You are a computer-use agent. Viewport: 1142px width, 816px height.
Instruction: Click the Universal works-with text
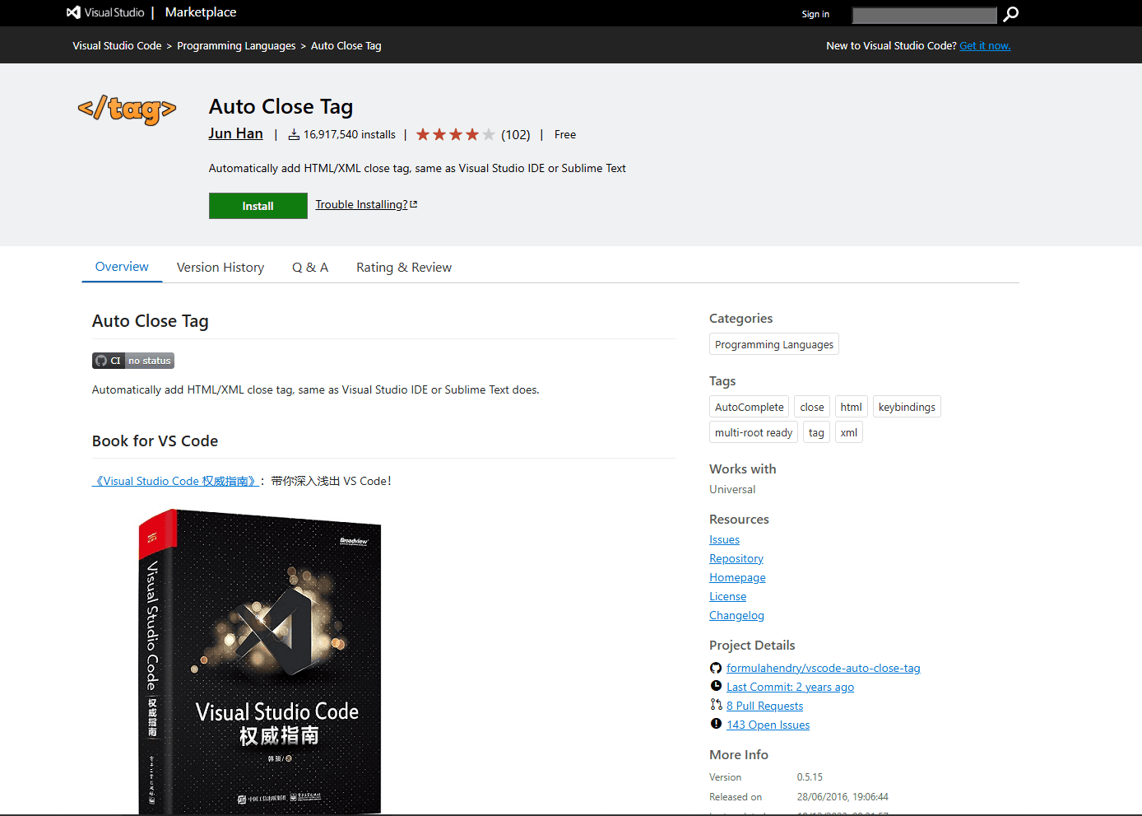click(x=732, y=489)
